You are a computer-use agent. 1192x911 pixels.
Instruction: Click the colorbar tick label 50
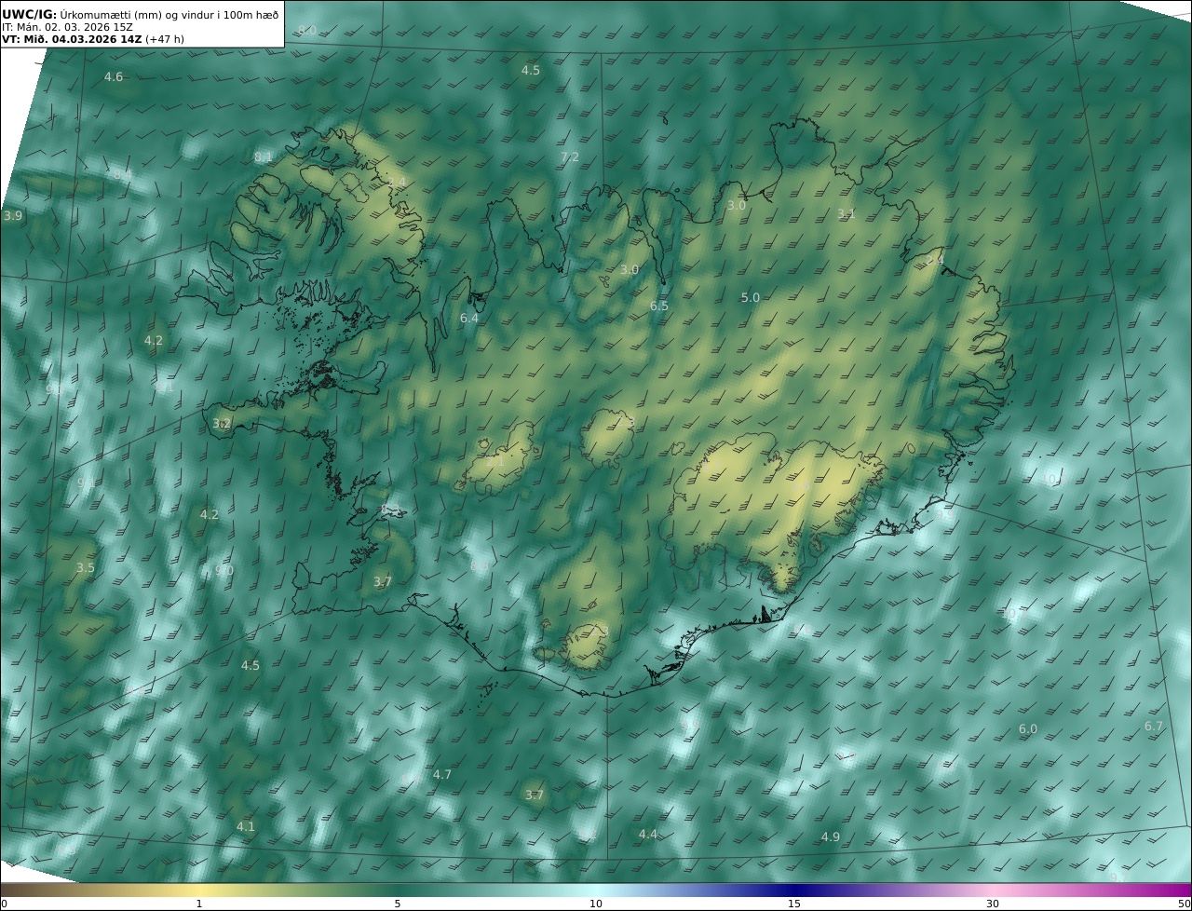(x=1185, y=904)
